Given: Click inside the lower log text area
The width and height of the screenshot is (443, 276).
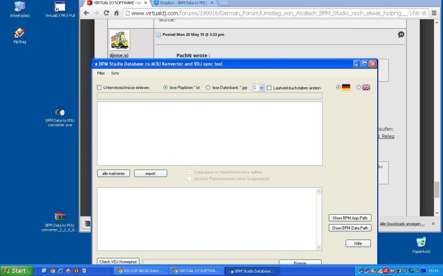Looking at the screenshot, I should 207,219.
